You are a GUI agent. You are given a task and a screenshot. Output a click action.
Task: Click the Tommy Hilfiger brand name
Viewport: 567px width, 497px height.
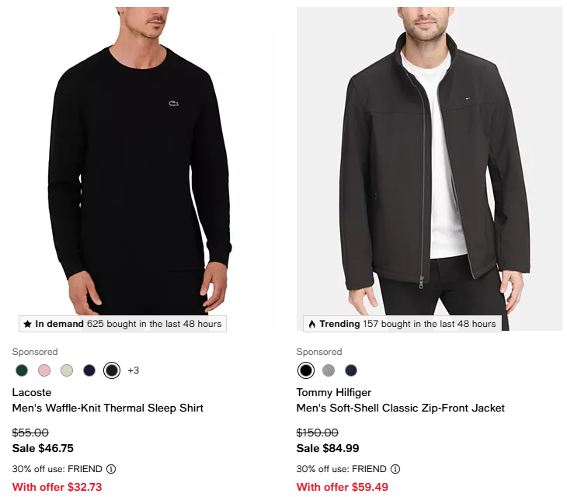pyautogui.click(x=334, y=392)
